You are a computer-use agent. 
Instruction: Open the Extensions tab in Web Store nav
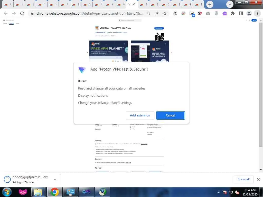point(11,23)
